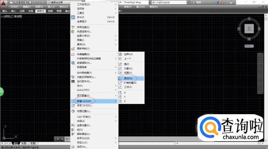Click the help question mark icon
Viewport: 268px width, 149px height.
(231, 2)
